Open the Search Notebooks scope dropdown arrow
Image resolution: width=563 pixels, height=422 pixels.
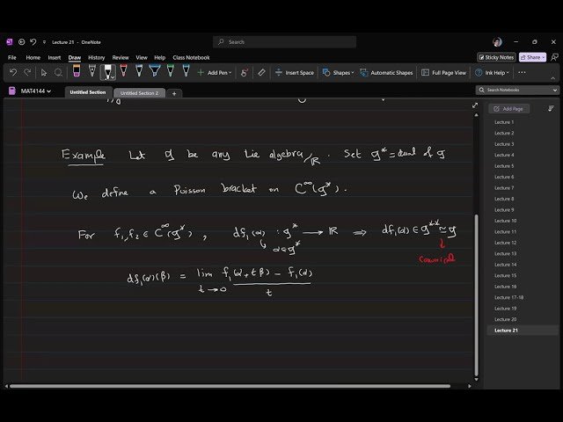tap(555, 90)
